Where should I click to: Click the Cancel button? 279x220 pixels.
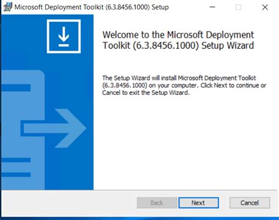(250, 203)
